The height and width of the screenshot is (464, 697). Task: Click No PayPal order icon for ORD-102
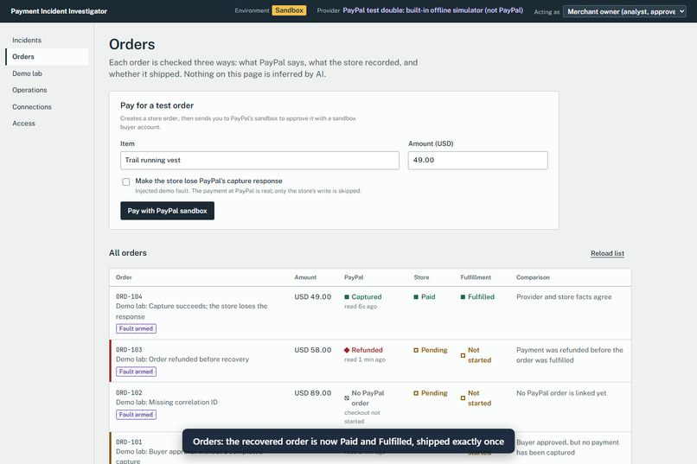tap(347, 398)
